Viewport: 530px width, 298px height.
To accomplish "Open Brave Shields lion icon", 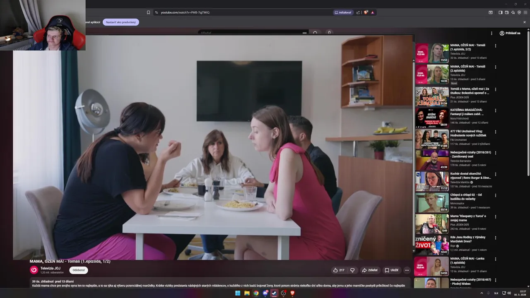I will 366,12.
